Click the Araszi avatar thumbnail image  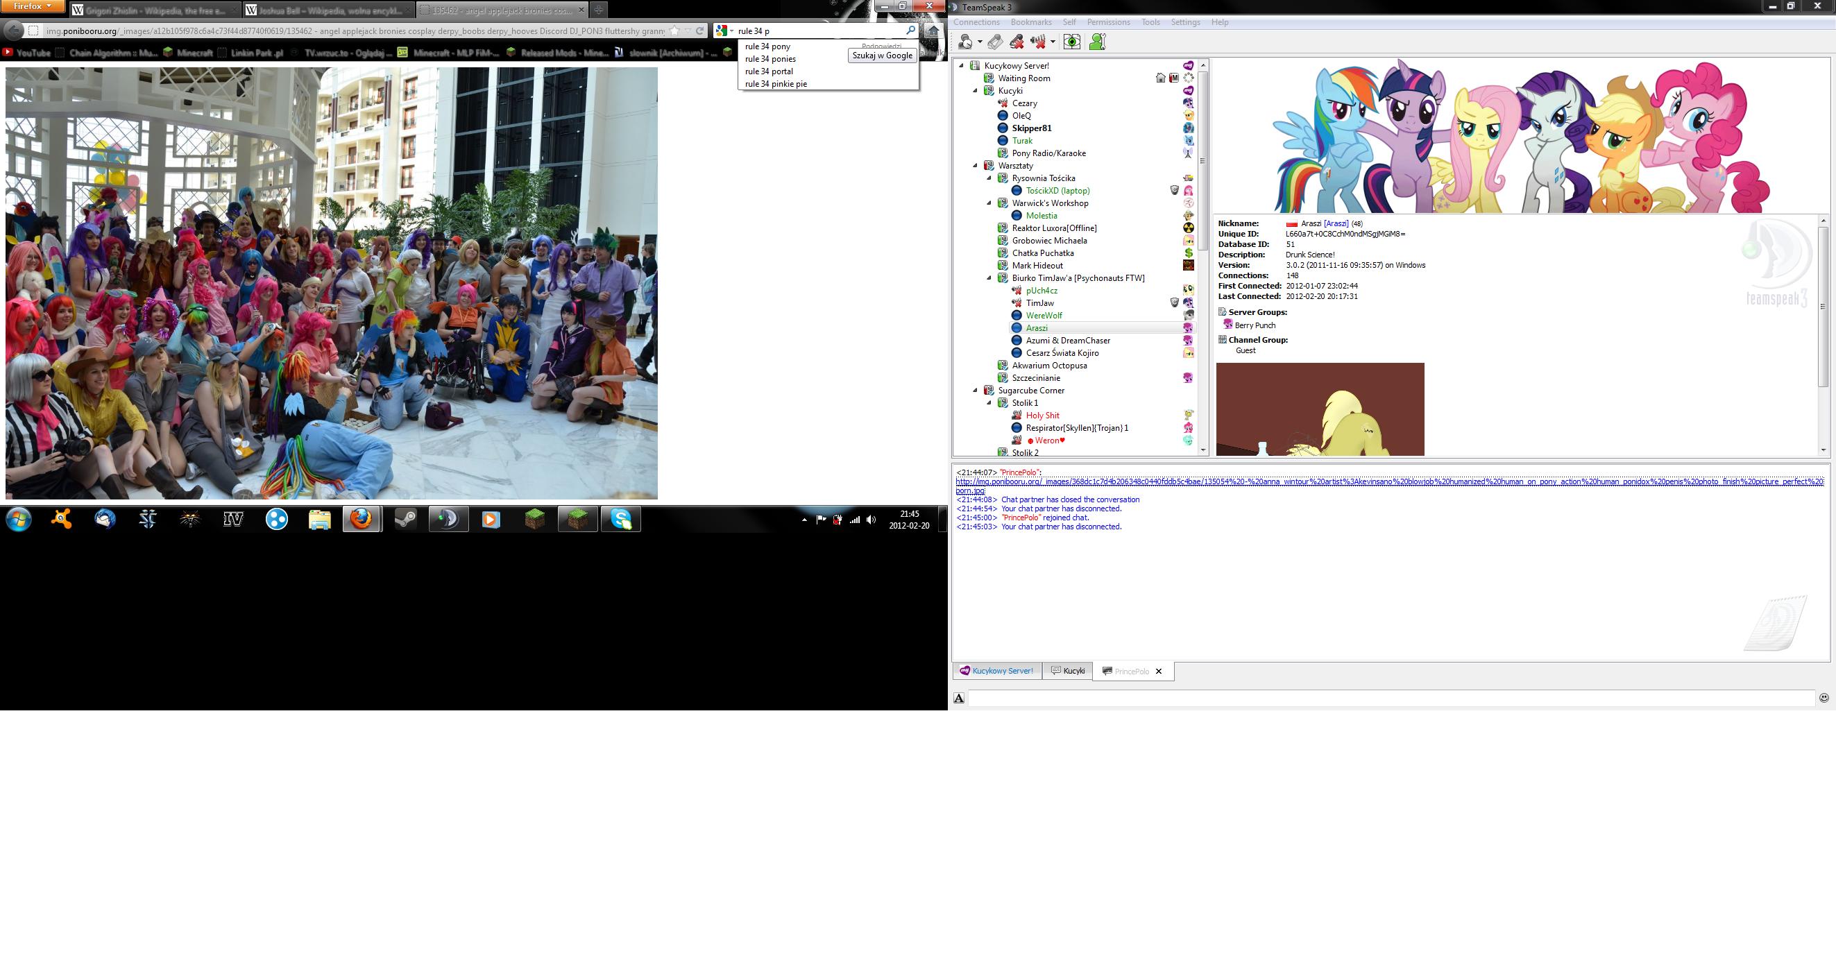[x=1320, y=409]
